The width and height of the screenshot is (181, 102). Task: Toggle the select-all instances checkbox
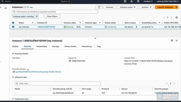[x=13, y=23]
